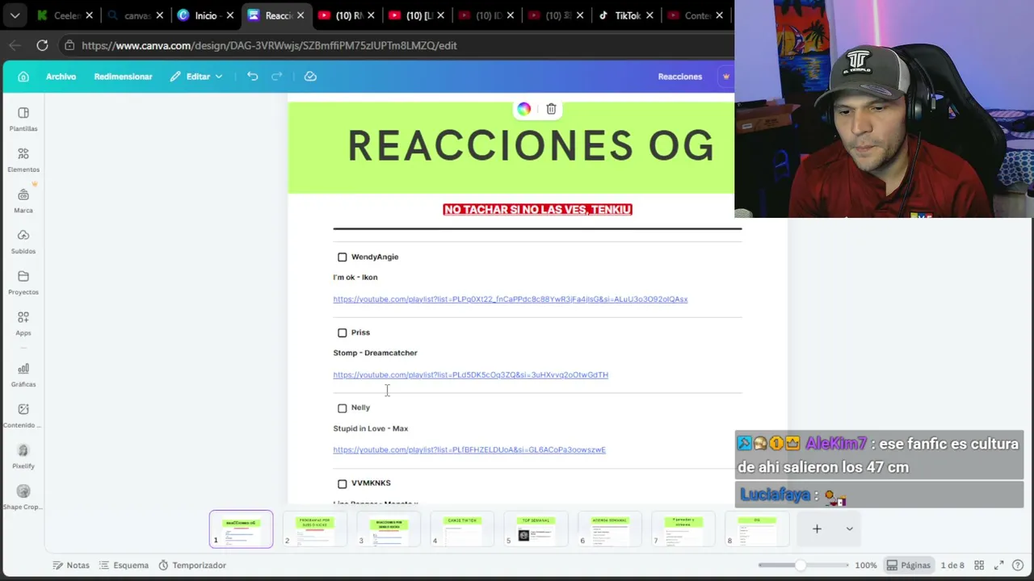This screenshot has width=1034, height=581.
Task: Expand the add-page options chevron
Action: [849, 529]
